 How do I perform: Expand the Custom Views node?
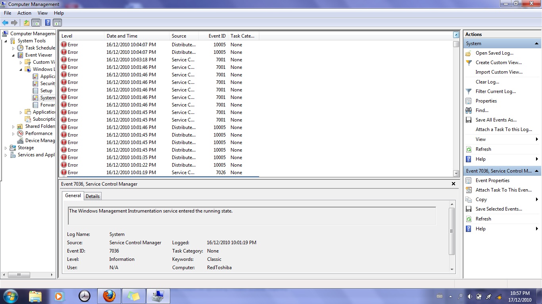(x=21, y=62)
